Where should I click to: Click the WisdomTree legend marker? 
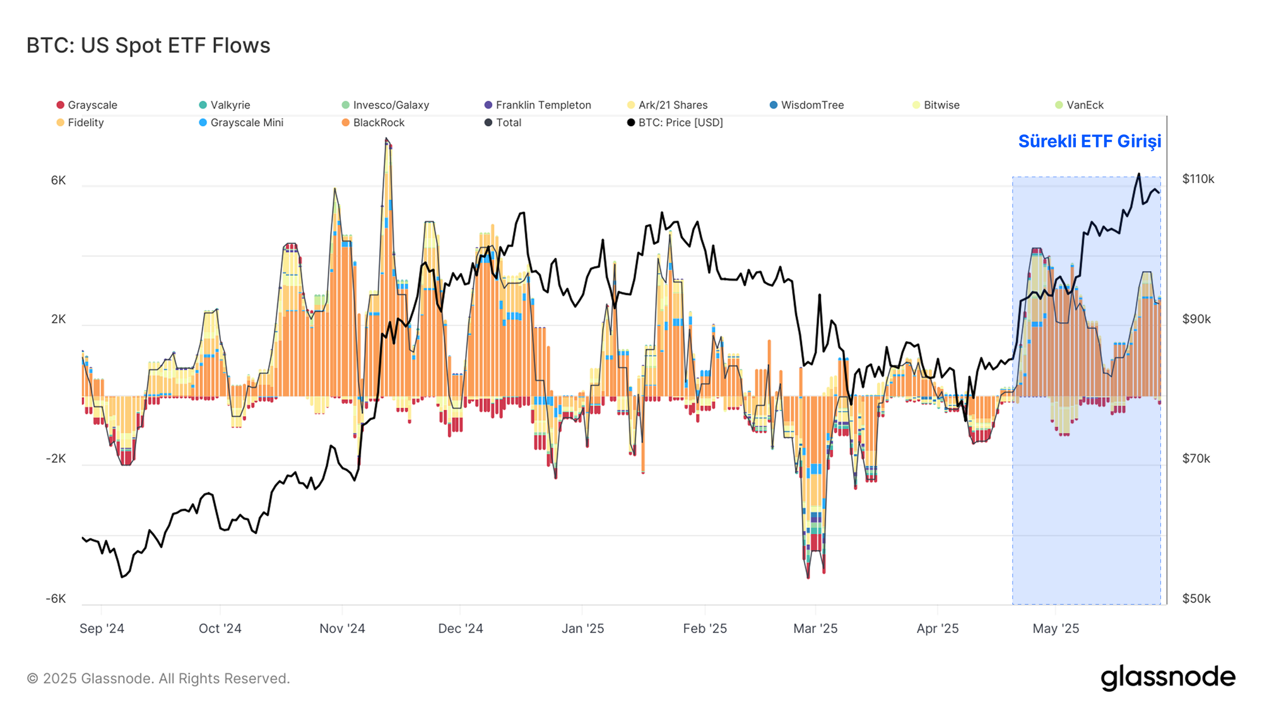coord(774,105)
